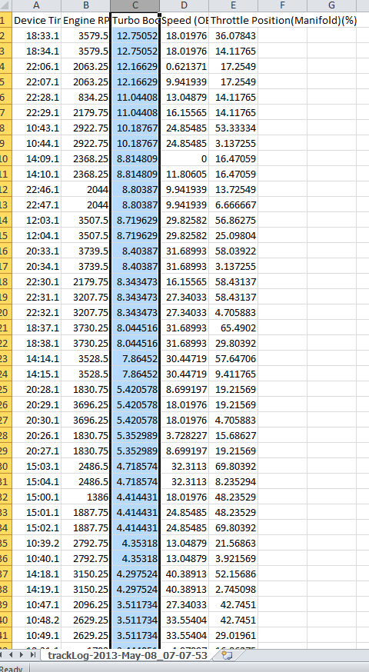
Task: Select row 10 by its row header
Action: [5, 159]
